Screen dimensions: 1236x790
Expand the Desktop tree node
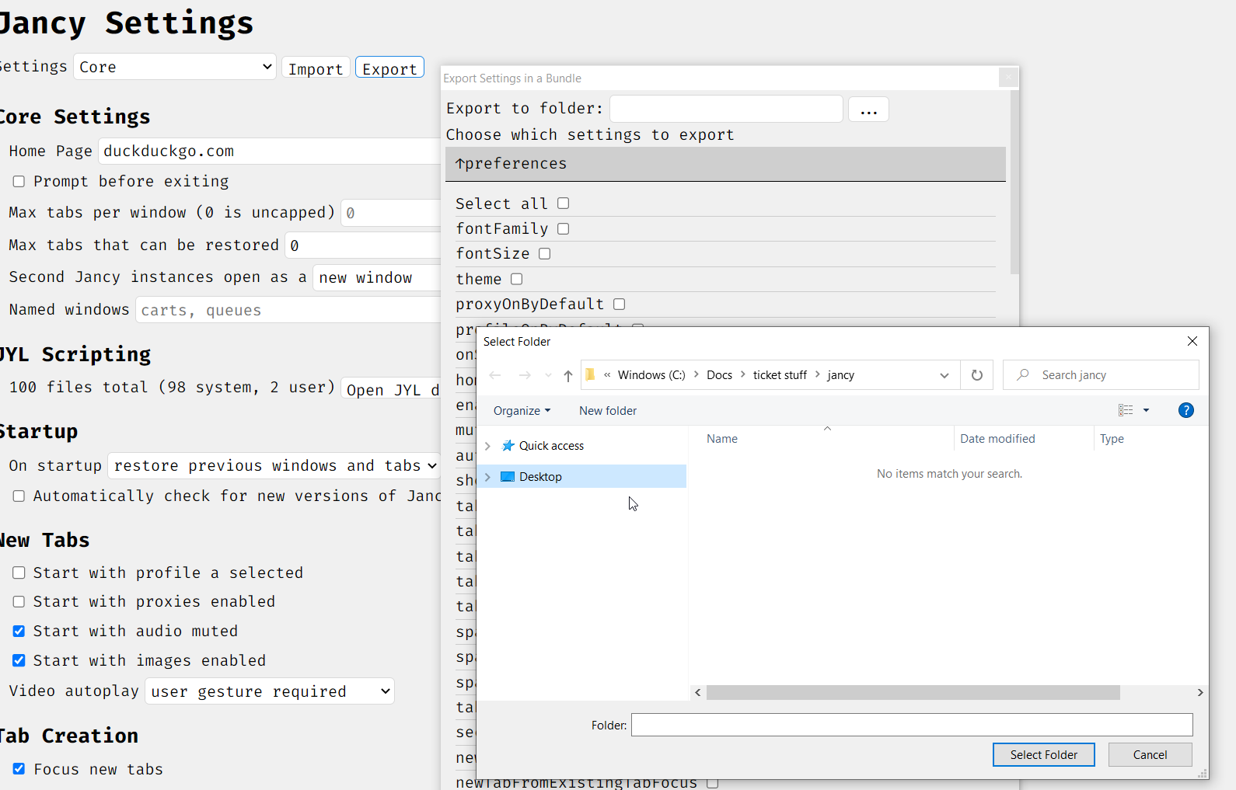click(x=487, y=476)
